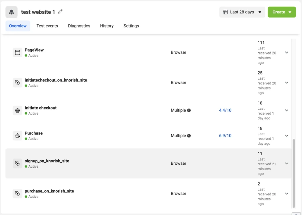Open the 6.9/10 score link for Purchase
This screenshot has width=302, height=215.
click(x=225, y=136)
